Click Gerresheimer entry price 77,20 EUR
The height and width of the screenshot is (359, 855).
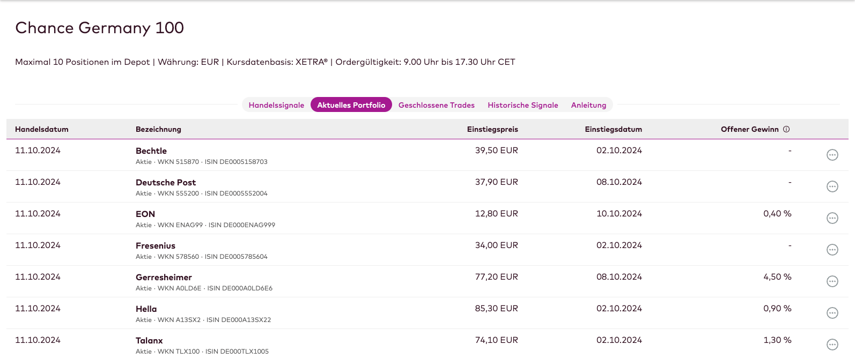[497, 277]
